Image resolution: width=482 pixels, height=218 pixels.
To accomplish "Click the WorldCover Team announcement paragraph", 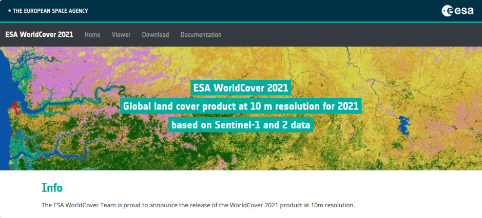I will point(198,205).
